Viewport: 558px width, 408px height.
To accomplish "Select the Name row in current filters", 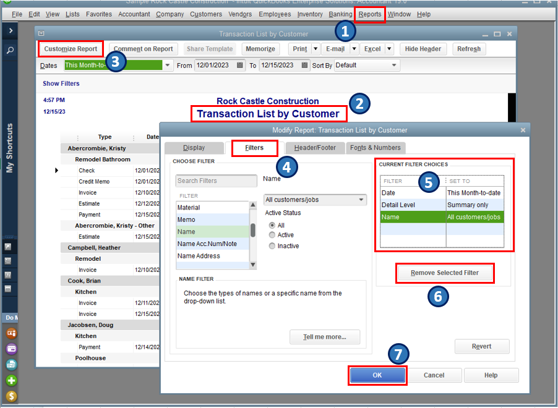I will (442, 217).
